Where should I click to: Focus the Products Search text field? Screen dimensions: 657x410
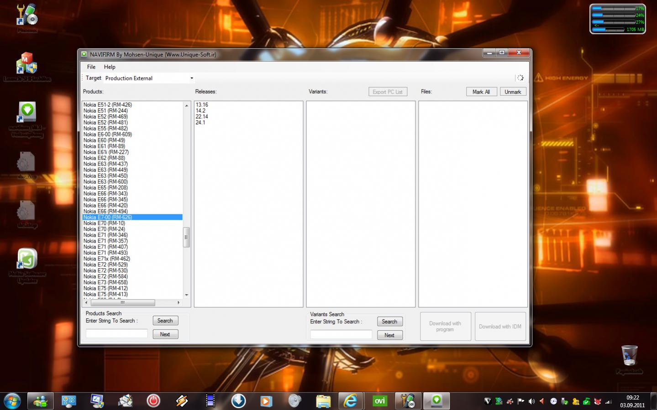117,333
